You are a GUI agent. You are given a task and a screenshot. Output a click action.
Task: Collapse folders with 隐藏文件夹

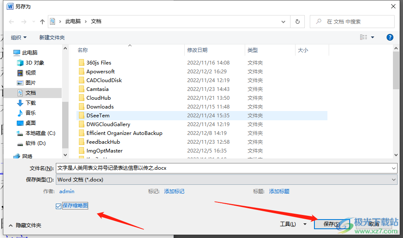pyautogui.click(x=25, y=225)
